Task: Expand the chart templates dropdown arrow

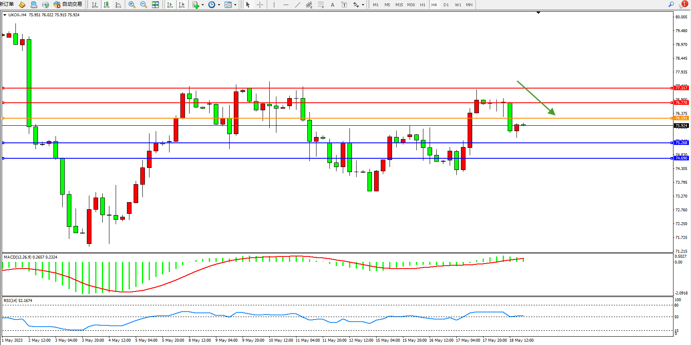Action: coord(235,5)
